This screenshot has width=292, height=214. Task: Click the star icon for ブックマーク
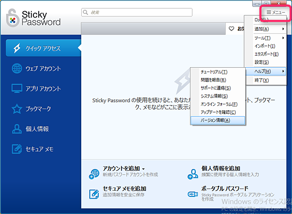tap(17, 109)
